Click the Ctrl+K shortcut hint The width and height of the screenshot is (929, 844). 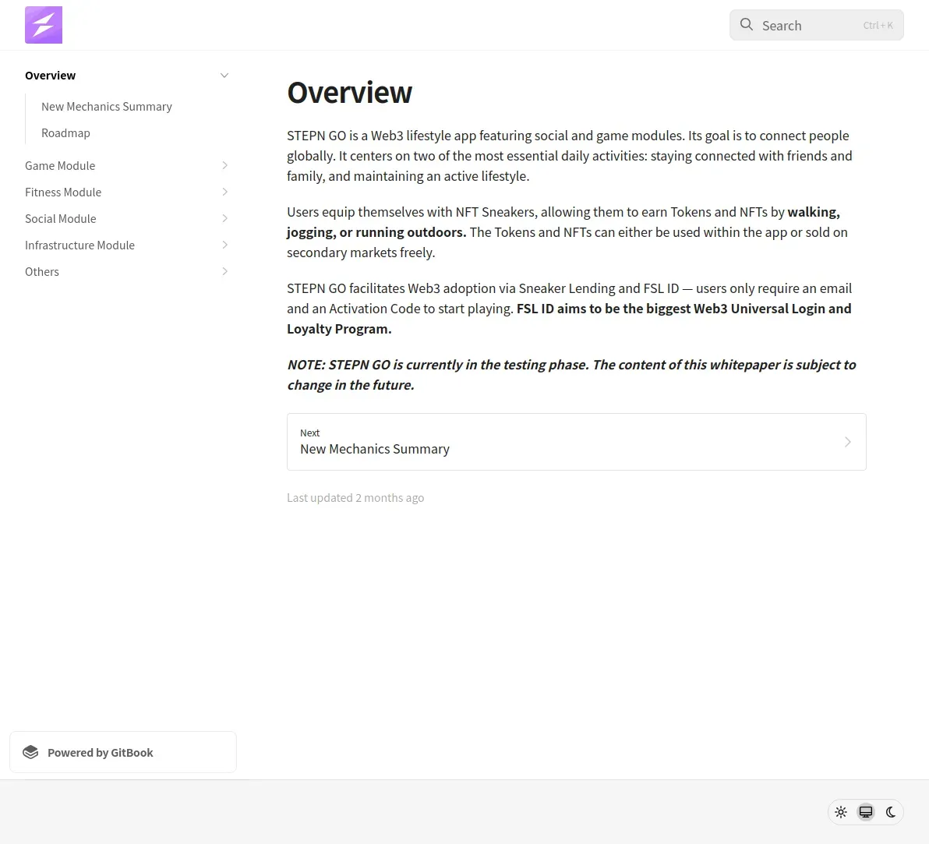point(878,25)
